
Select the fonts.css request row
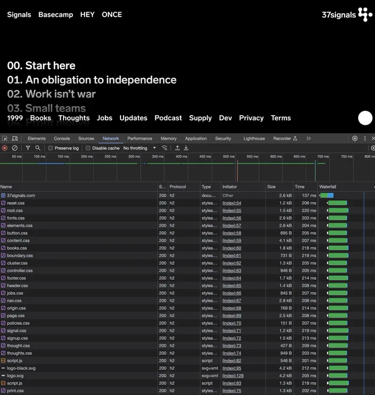[187, 218]
